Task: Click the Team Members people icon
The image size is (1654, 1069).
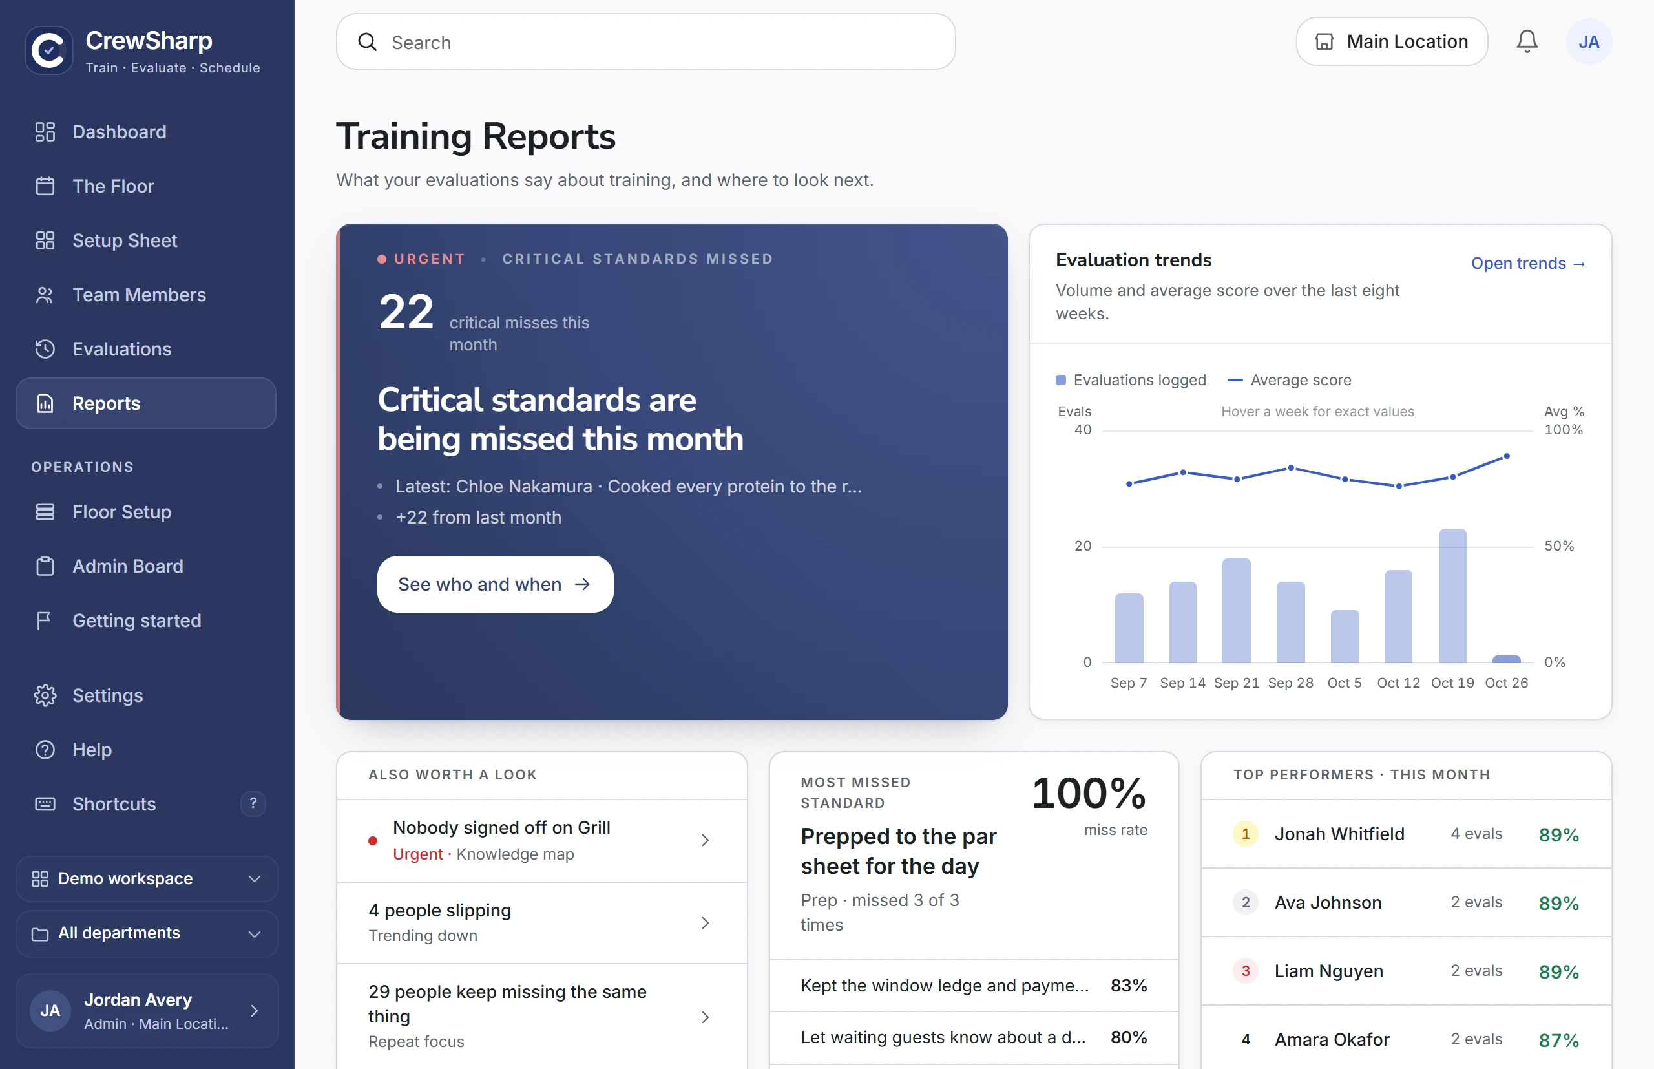Action: [x=45, y=295]
